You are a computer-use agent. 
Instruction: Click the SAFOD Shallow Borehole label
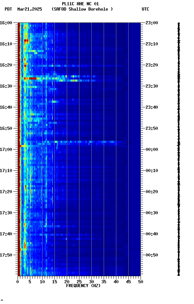click(x=82, y=9)
